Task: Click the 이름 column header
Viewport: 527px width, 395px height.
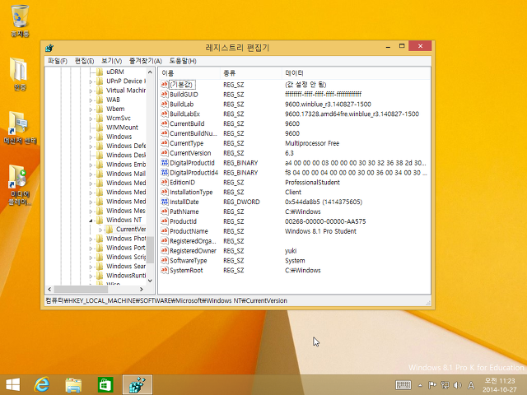Action: pyautogui.click(x=189, y=73)
